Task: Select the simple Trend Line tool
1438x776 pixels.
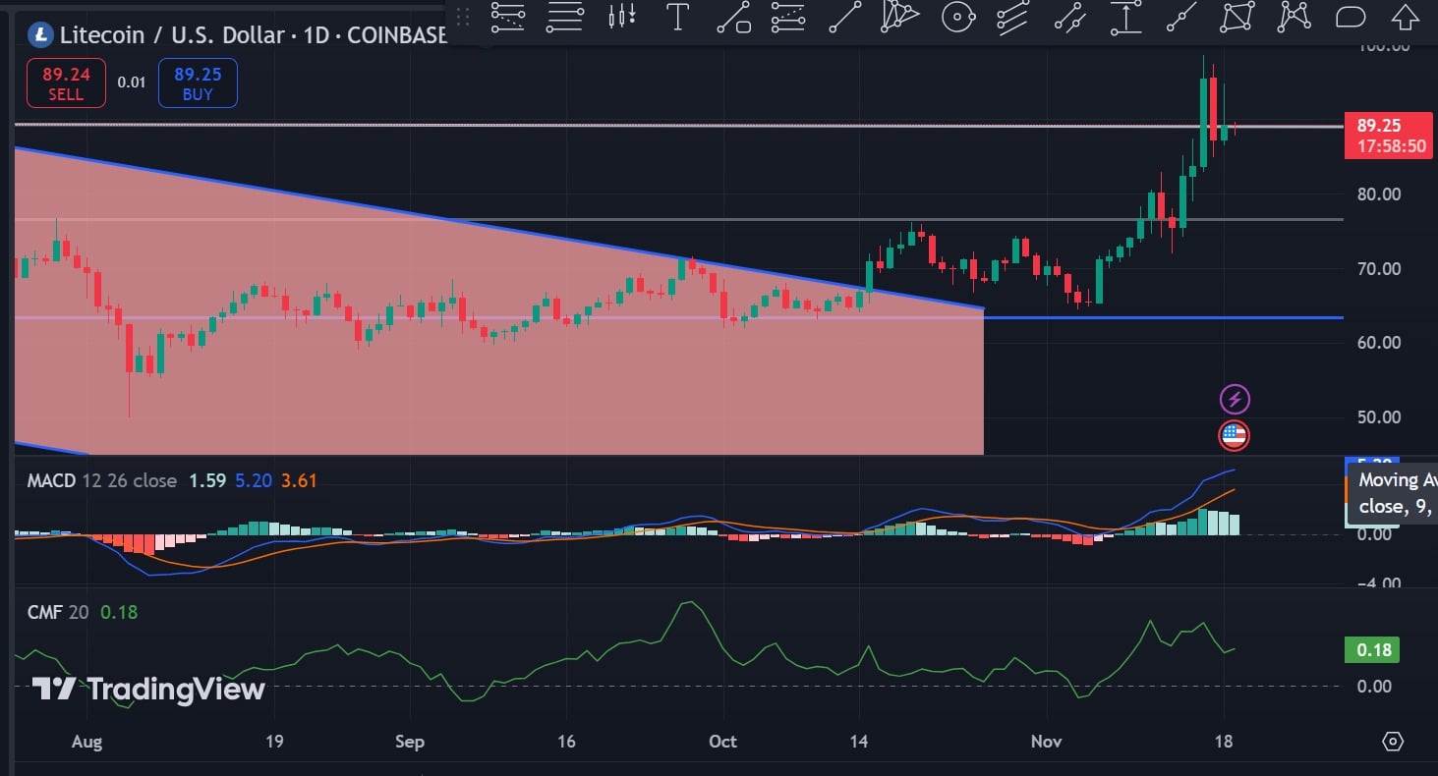Action: [x=844, y=17]
